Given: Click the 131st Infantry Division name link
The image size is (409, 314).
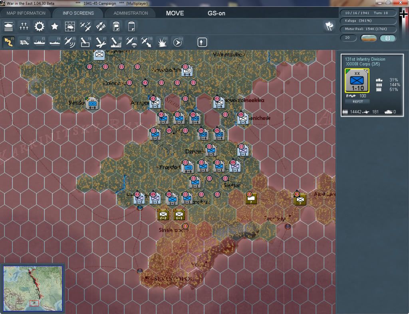Looking at the screenshot, I should pyautogui.click(x=365, y=59).
